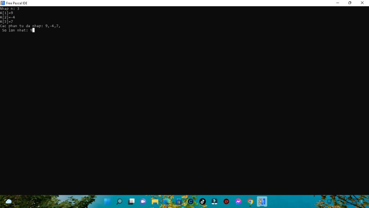Image resolution: width=369 pixels, height=208 pixels.
Task: Select the Free Pascal IDE taskbar icon
Action: click(262, 201)
